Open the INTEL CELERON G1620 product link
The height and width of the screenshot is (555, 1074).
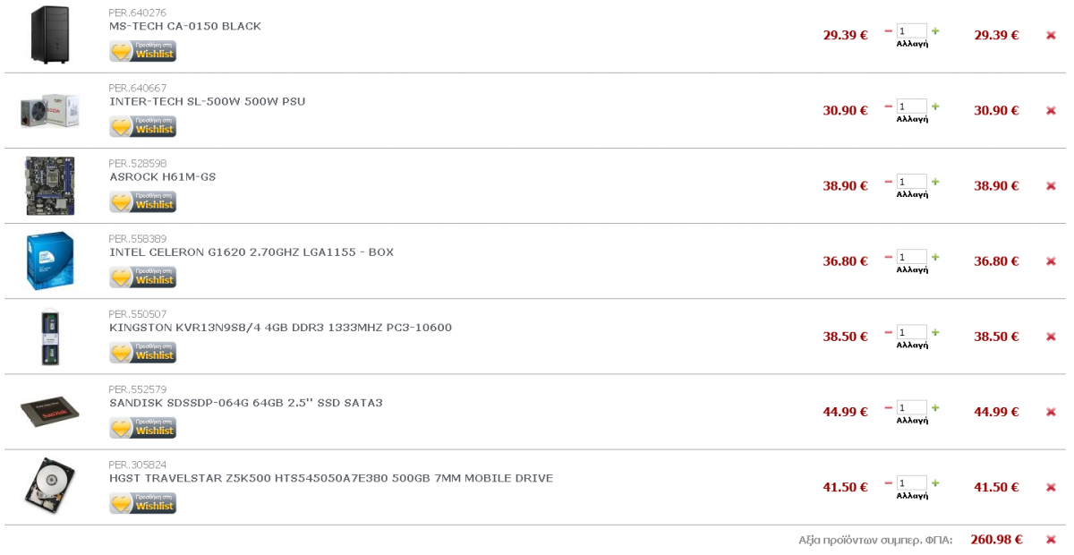coord(251,252)
